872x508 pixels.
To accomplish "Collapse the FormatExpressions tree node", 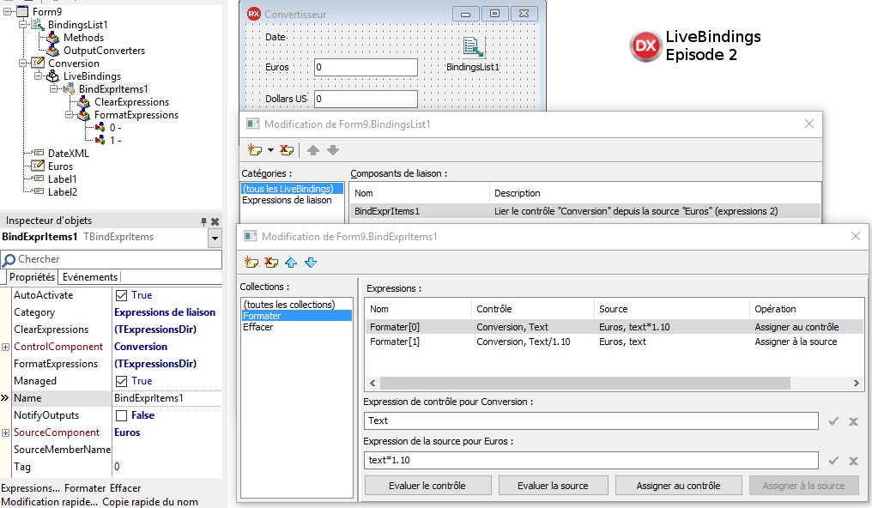I will [70, 115].
